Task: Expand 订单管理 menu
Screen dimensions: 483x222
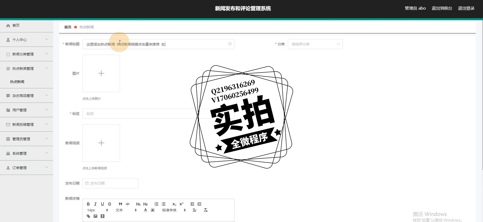Action: pos(27,168)
